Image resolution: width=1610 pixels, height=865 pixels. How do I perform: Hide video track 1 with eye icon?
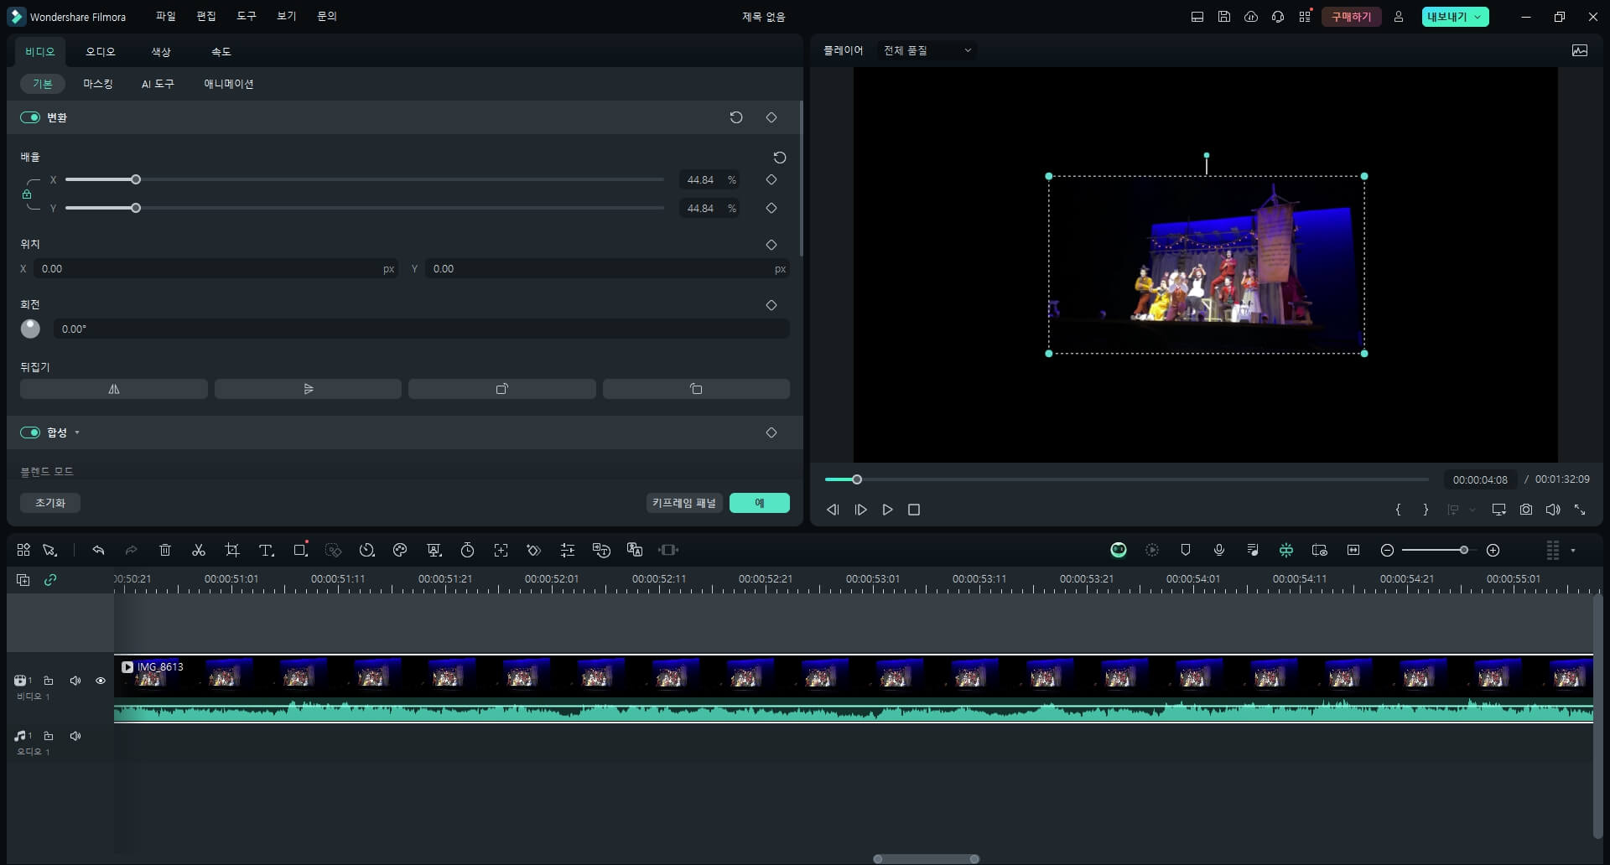click(x=101, y=681)
